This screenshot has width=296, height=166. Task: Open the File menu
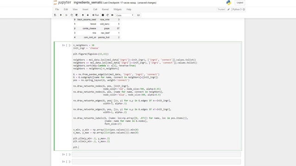coord(57,9)
